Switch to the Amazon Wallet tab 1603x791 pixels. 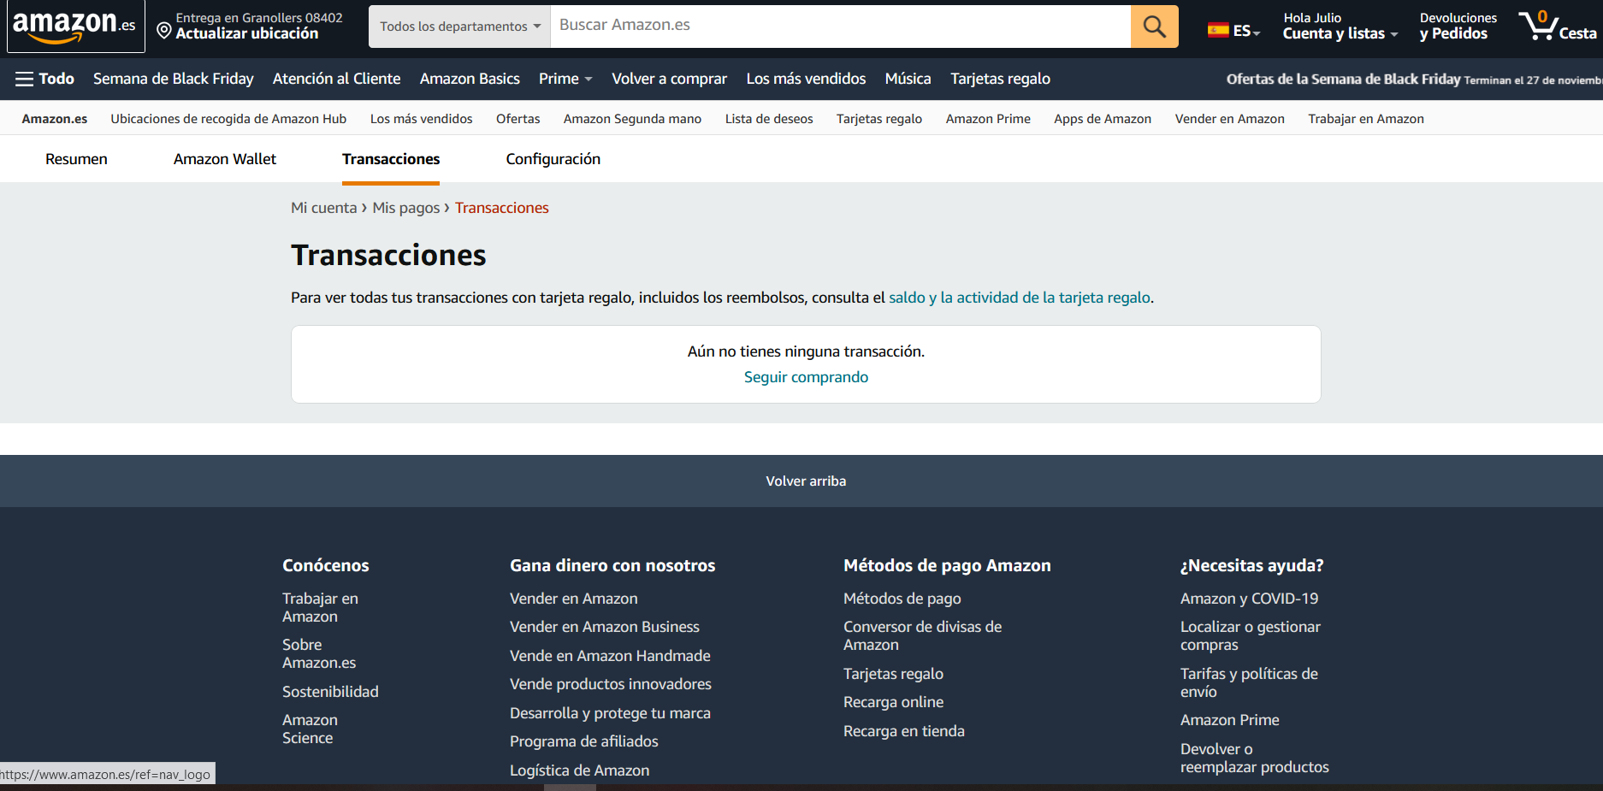(225, 159)
